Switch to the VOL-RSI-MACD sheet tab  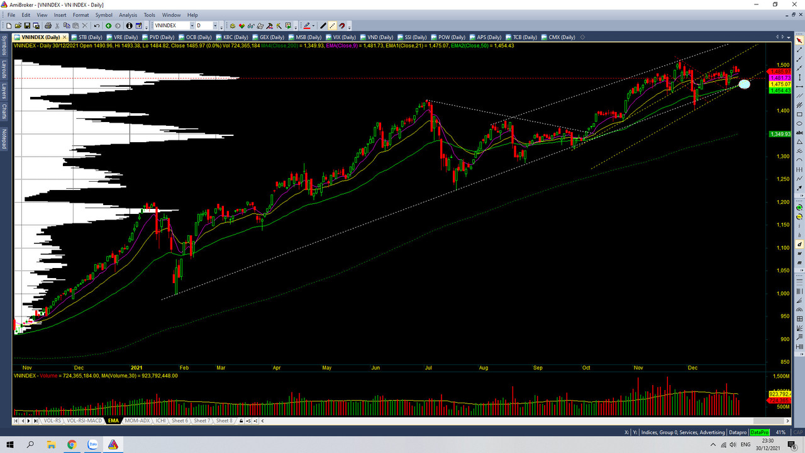click(x=84, y=421)
